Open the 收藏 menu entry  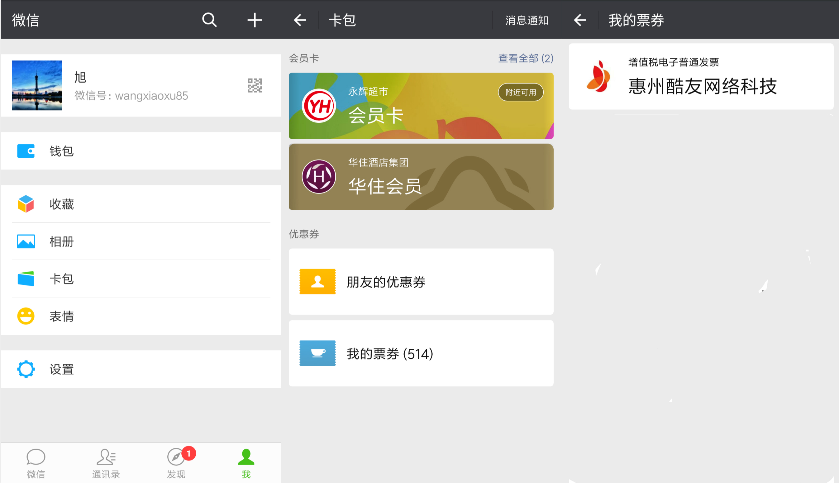(141, 204)
